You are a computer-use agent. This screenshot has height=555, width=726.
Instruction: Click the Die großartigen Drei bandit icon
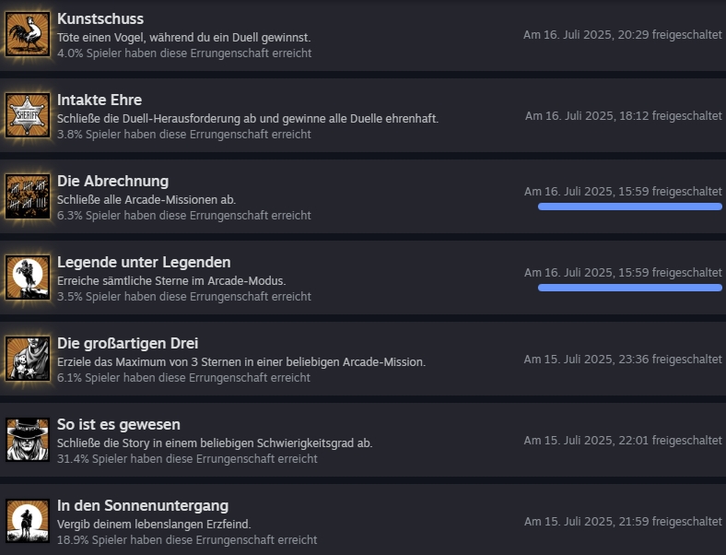(x=28, y=359)
